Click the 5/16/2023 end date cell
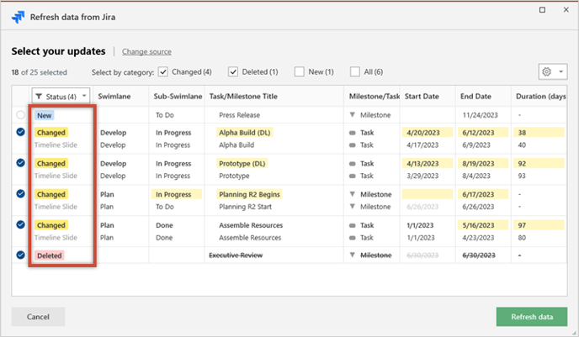Screen dimensions: 579x337 pyautogui.click(x=483, y=225)
